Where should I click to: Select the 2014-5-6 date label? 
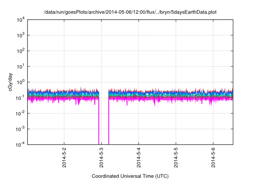(x=213, y=158)
